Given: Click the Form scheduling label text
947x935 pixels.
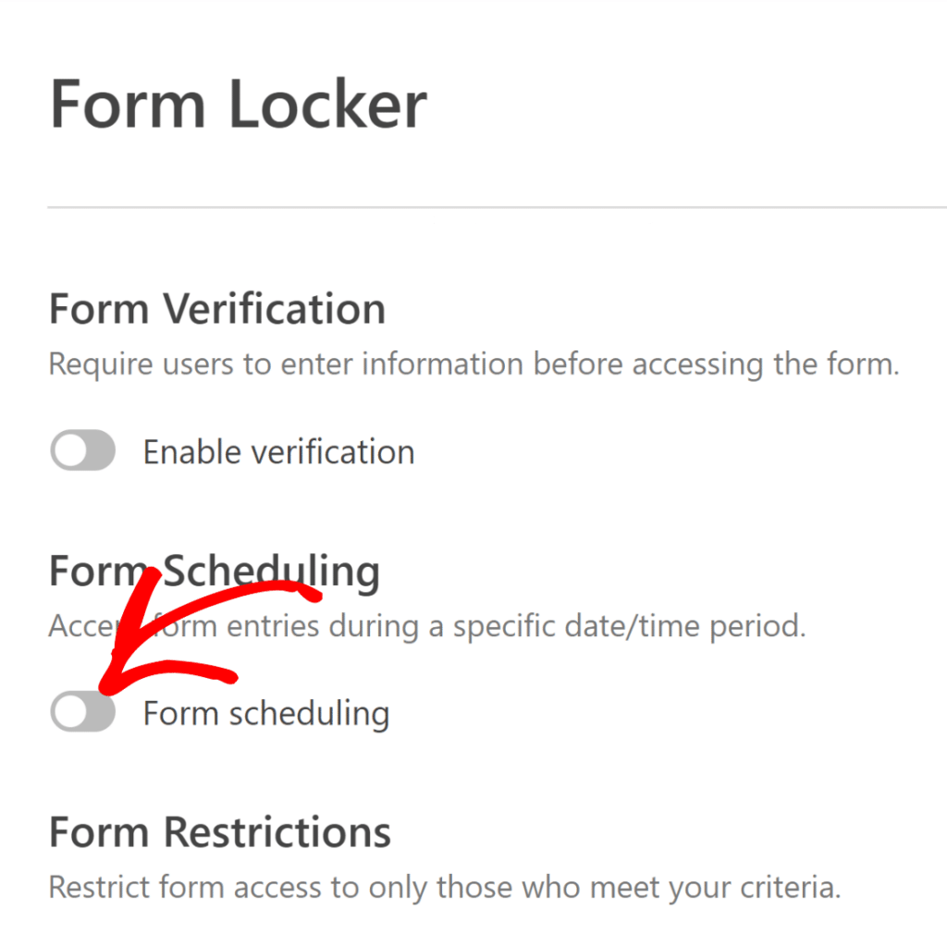Looking at the screenshot, I should coord(265,713).
